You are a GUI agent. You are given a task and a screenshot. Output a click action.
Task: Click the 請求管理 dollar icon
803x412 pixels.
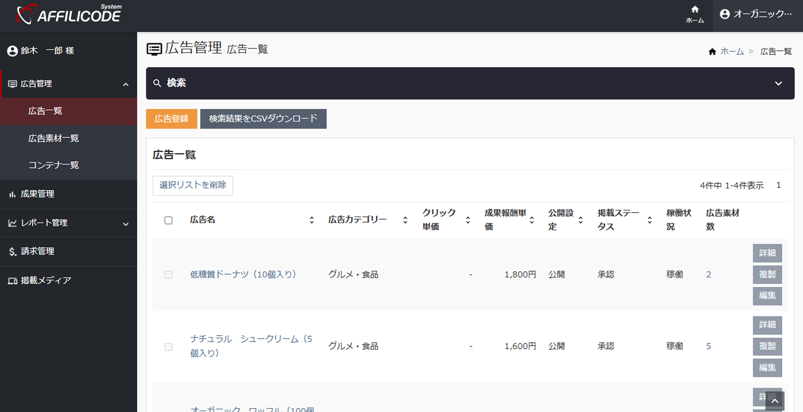pos(13,252)
